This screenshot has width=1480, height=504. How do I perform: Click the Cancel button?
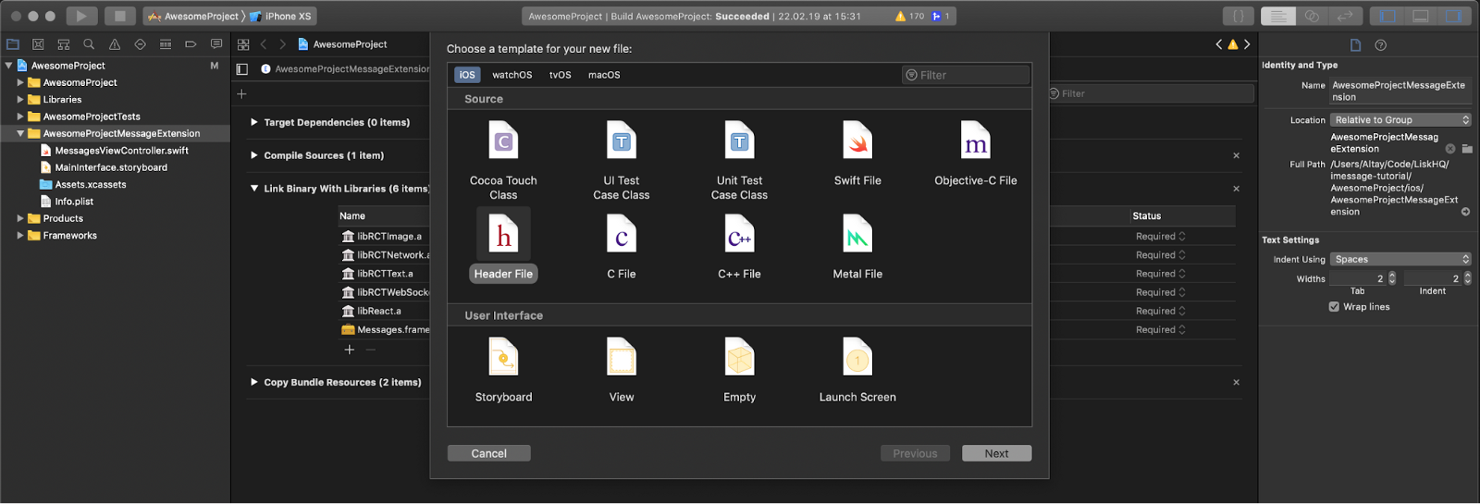pos(489,453)
